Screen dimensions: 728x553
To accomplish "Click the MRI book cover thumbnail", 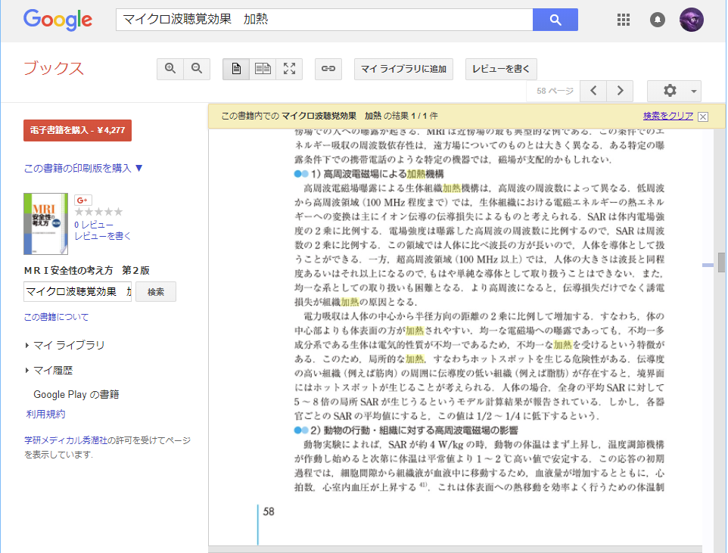I will pyautogui.click(x=45, y=224).
